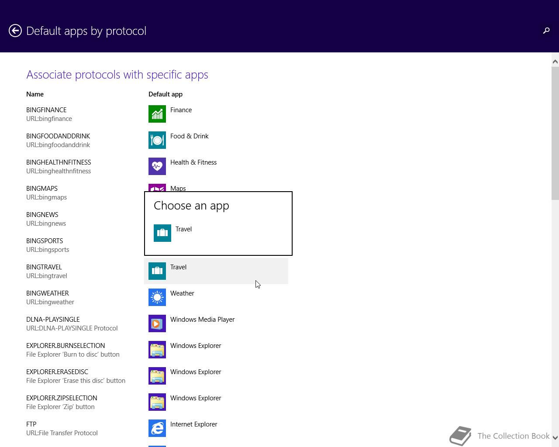Choose Travel in the Choose an app popup
The width and height of the screenshot is (559, 447).
coord(184,229)
